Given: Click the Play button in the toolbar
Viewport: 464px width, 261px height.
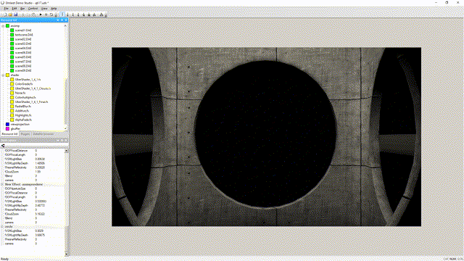Looking at the screenshot, I should pos(41,14).
